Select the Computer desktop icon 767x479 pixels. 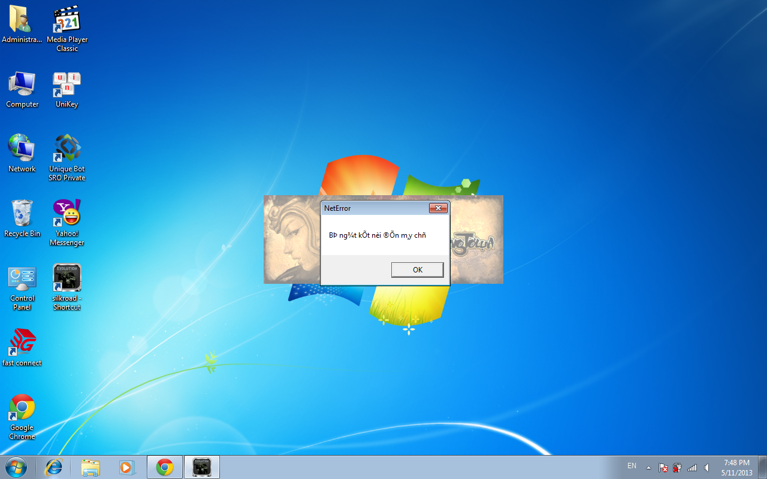[x=22, y=90]
